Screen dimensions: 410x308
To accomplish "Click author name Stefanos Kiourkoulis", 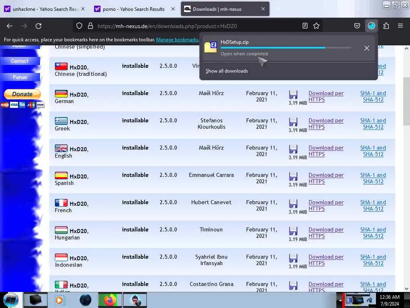I will (211, 124).
